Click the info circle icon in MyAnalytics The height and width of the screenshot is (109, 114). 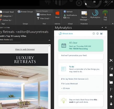[x=94, y=34]
